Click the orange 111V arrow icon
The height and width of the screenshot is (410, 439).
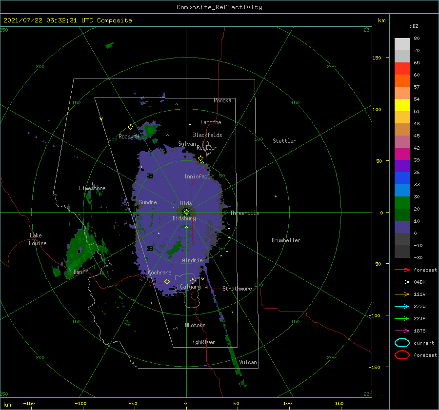click(402, 294)
